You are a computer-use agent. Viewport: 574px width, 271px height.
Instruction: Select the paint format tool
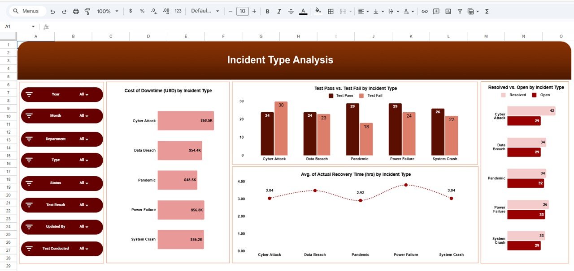pos(87,11)
